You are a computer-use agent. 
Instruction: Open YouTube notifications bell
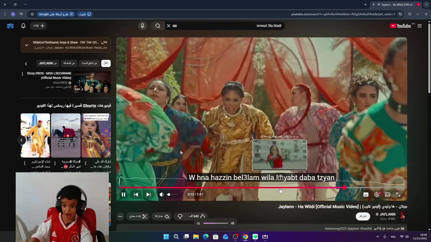click(23, 26)
